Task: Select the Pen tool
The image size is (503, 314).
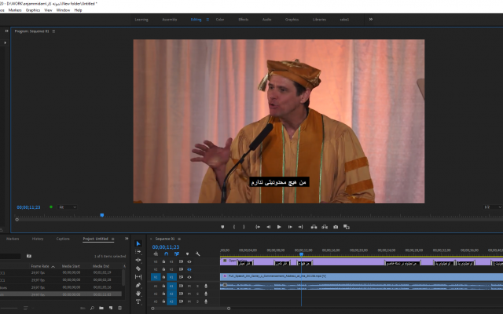Action: pos(138,285)
